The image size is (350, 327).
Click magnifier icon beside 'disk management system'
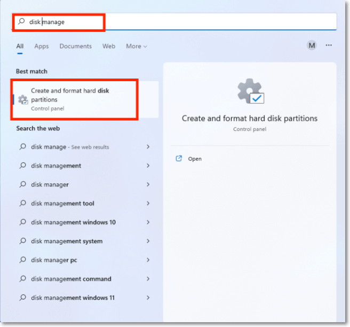[23, 241]
